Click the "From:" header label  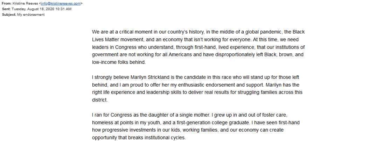click(x=6, y=3)
